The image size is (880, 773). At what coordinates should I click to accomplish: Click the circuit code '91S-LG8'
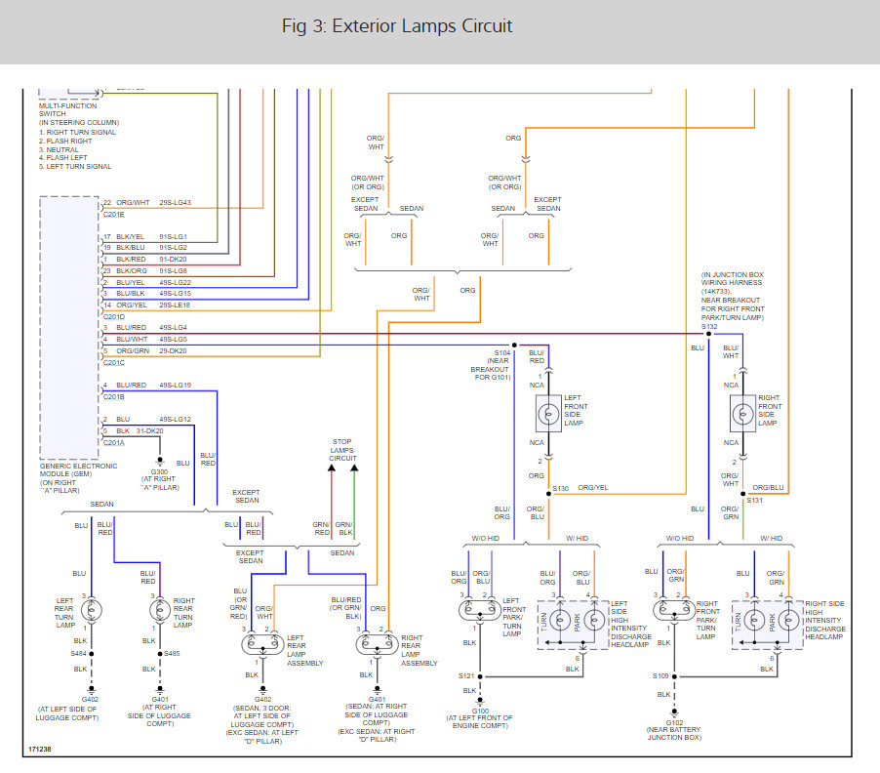(173, 270)
